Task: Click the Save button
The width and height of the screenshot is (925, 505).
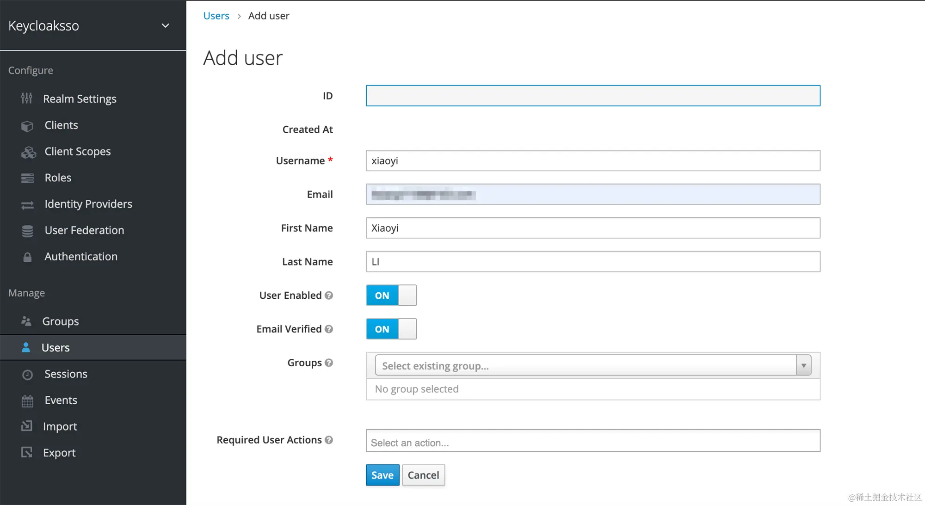Action: [382, 475]
